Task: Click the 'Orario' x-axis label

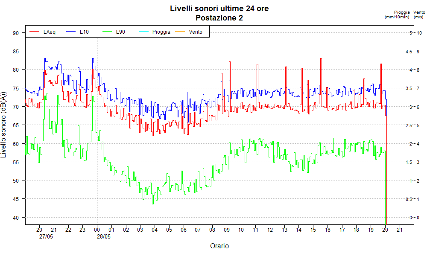Action: (x=219, y=246)
